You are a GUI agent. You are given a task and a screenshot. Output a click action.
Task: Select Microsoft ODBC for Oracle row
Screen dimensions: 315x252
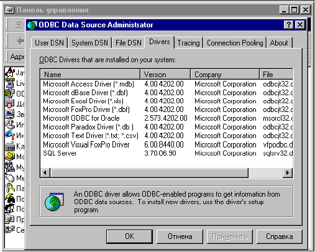(x=167, y=118)
